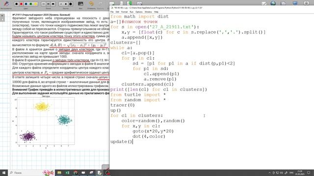This screenshot has height=176, width=314.
Task: Select the large eraser size
Action: tap(71, 4)
